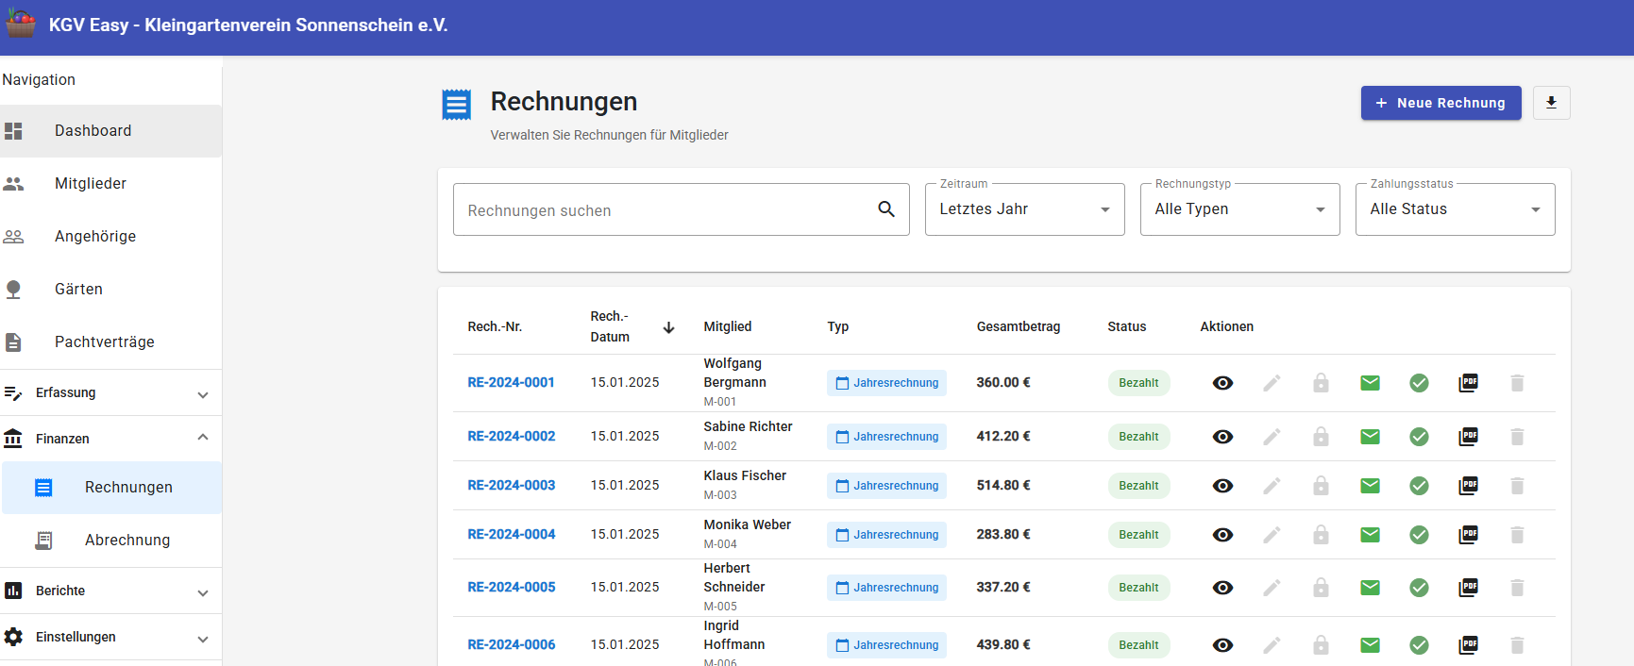The height and width of the screenshot is (666, 1634).
Task: Open the Zeitraum dropdown
Action: click(1024, 209)
